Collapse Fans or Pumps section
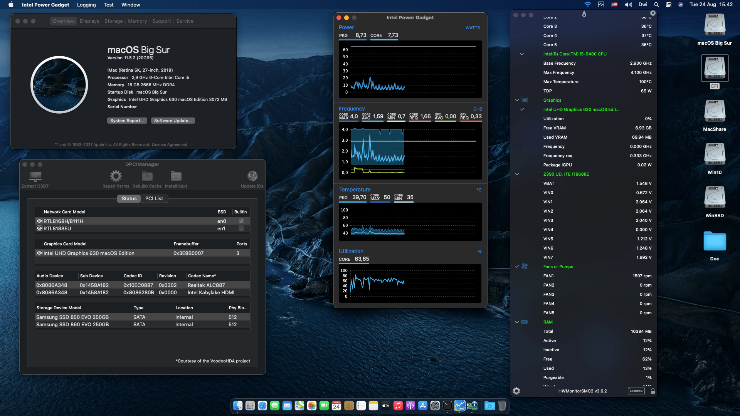 point(516,267)
